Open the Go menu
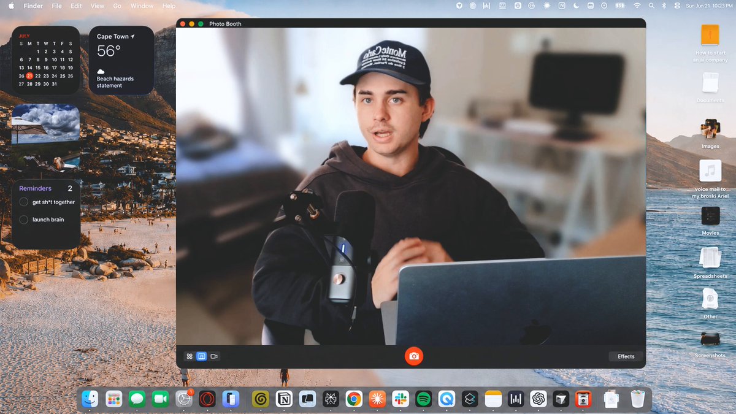Image resolution: width=736 pixels, height=414 pixels. pyautogui.click(x=117, y=6)
